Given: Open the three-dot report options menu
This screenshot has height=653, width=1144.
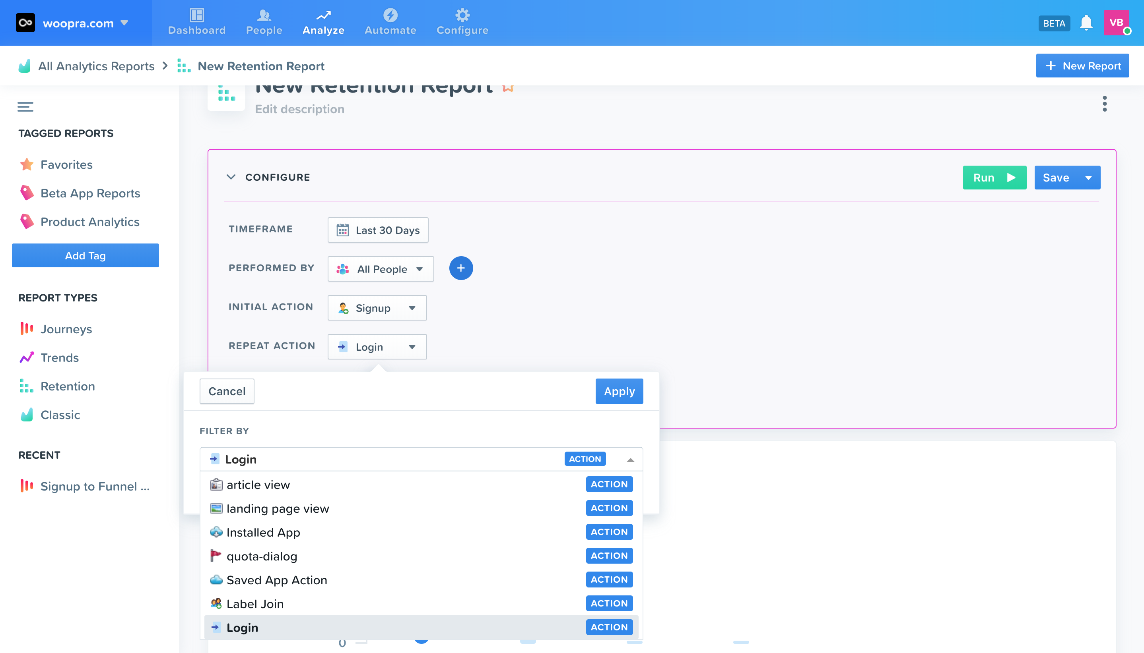Looking at the screenshot, I should point(1105,104).
